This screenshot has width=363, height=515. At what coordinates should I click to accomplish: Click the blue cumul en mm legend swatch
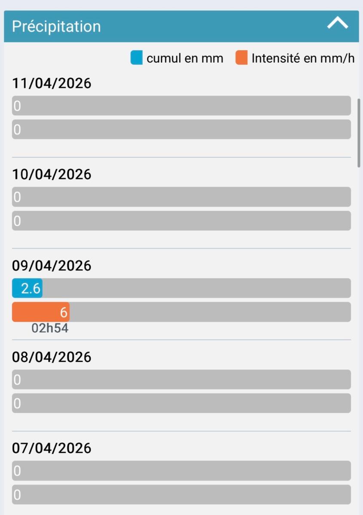(x=136, y=58)
